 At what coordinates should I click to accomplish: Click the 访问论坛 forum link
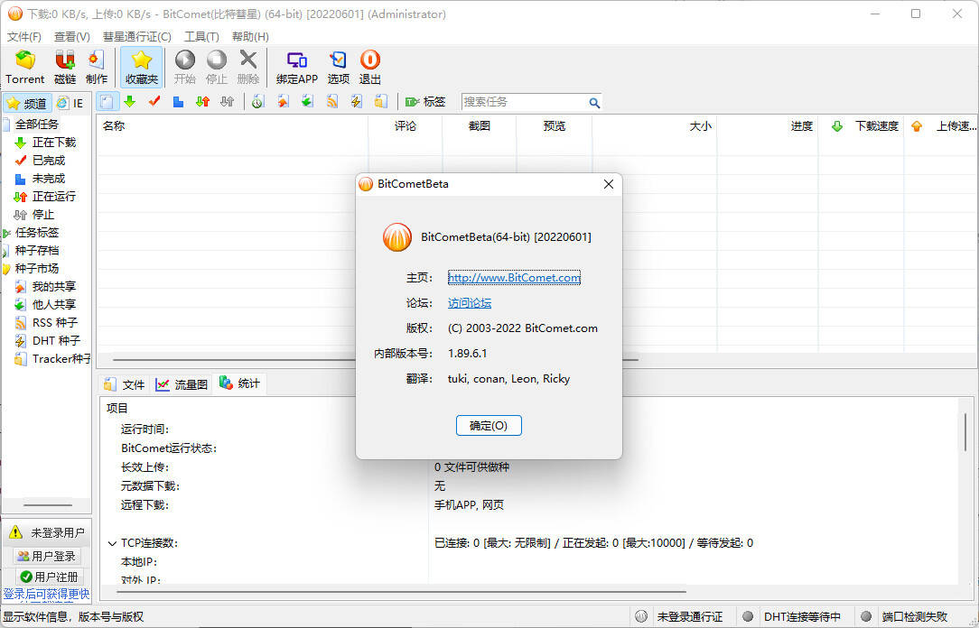(470, 303)
